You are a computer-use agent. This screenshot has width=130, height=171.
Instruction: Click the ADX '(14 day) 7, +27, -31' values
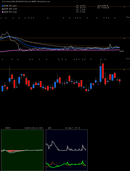pos(73,128)
